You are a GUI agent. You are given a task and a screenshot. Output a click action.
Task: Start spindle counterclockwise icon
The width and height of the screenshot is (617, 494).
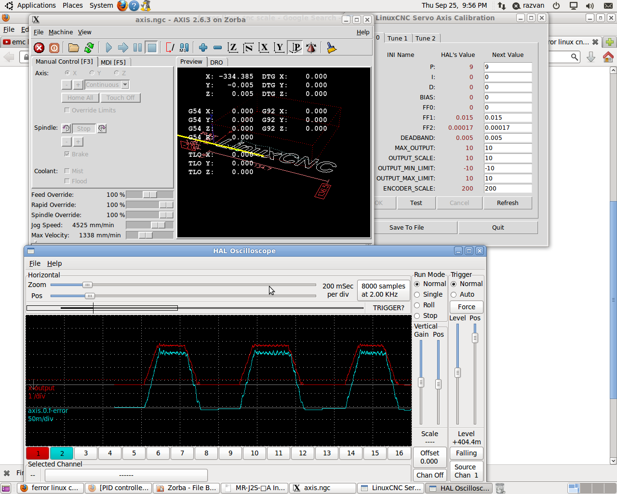point(67,128)
